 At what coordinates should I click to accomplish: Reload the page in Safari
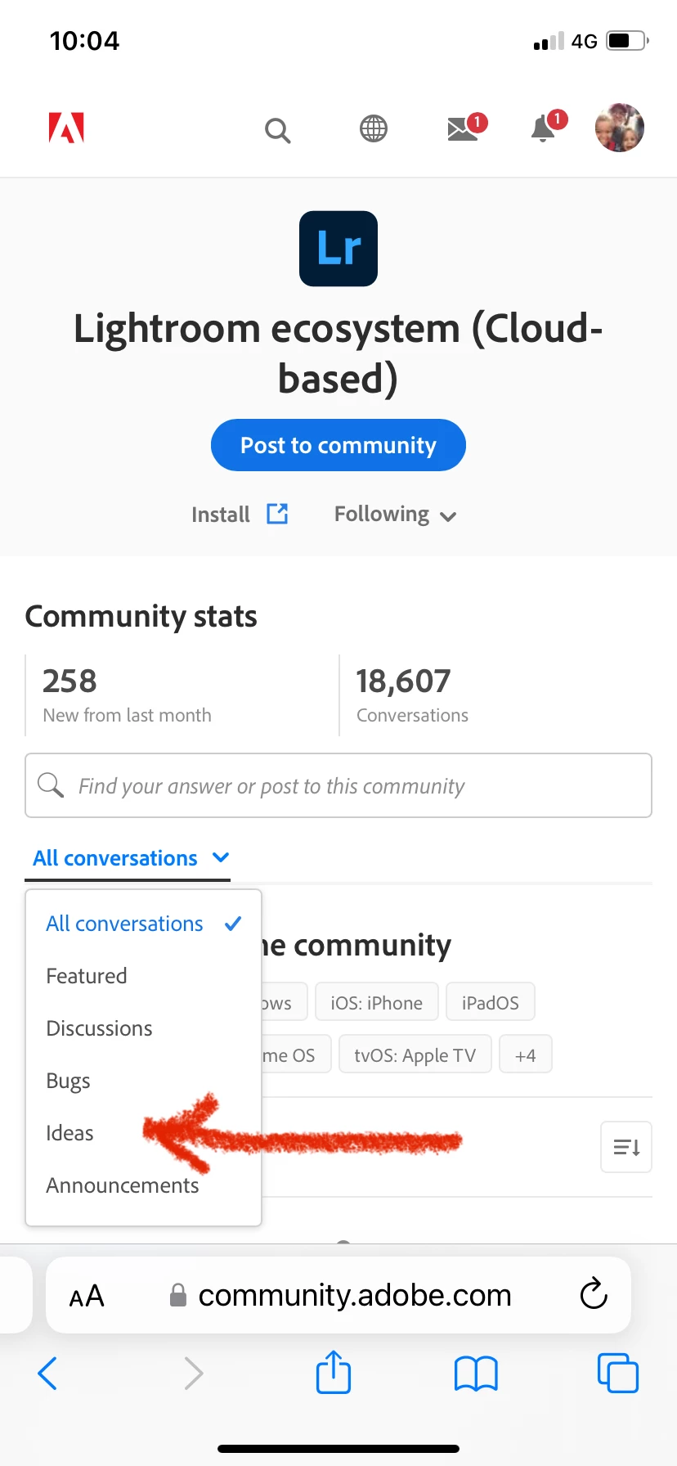(594, 1294)
